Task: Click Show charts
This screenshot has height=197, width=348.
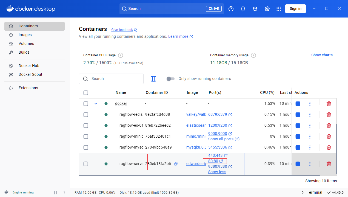Action: click(322, 55)
